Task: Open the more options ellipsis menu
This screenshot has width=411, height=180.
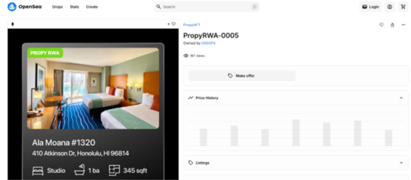Action: pyautogui.click(x=403, y=25)
